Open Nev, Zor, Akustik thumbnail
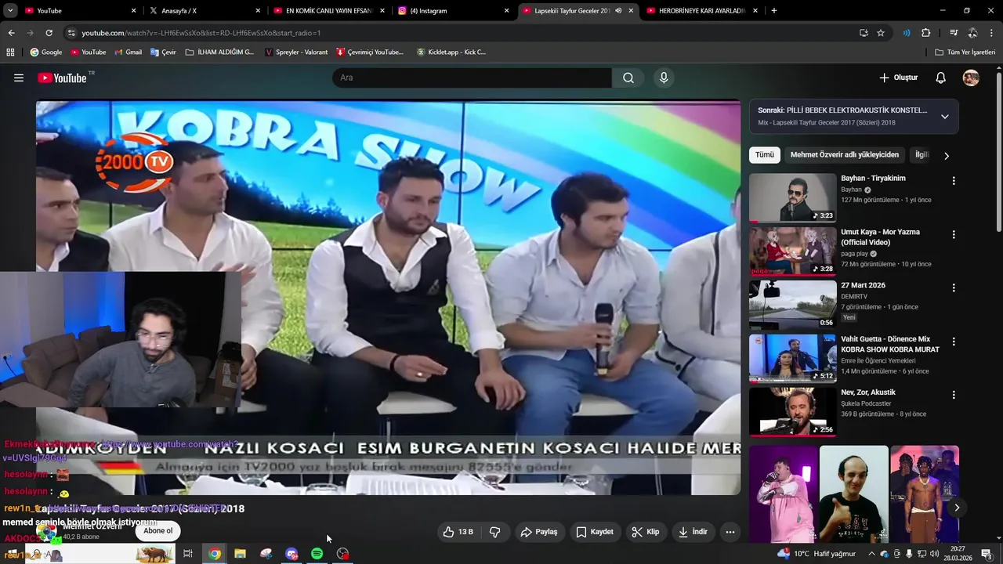Image resolution: width=1003 pixels, height=564 pixels. (x=792, y=412)
